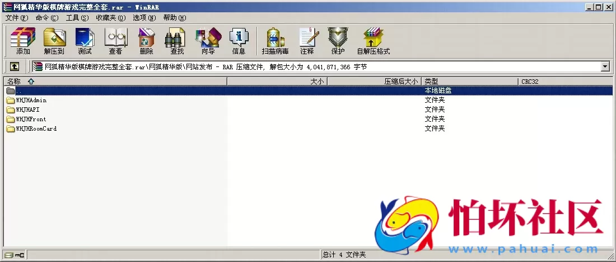Click the WinRAR title bar app icon
This screenshot has width=616, height=262.
(7, 7)
